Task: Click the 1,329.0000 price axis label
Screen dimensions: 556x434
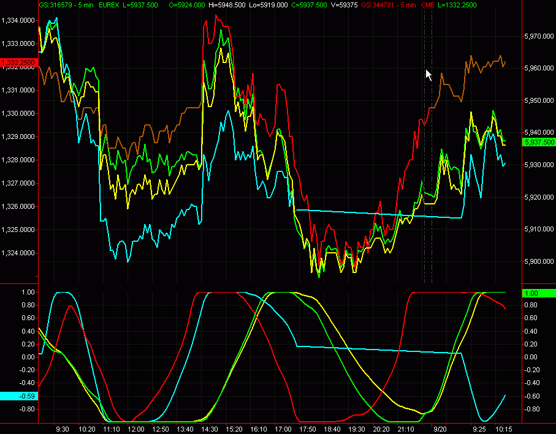Action: pos(18,137)
